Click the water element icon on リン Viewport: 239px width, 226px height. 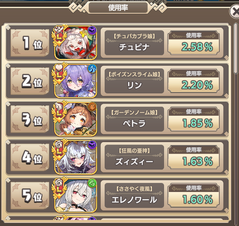[92, 68]
